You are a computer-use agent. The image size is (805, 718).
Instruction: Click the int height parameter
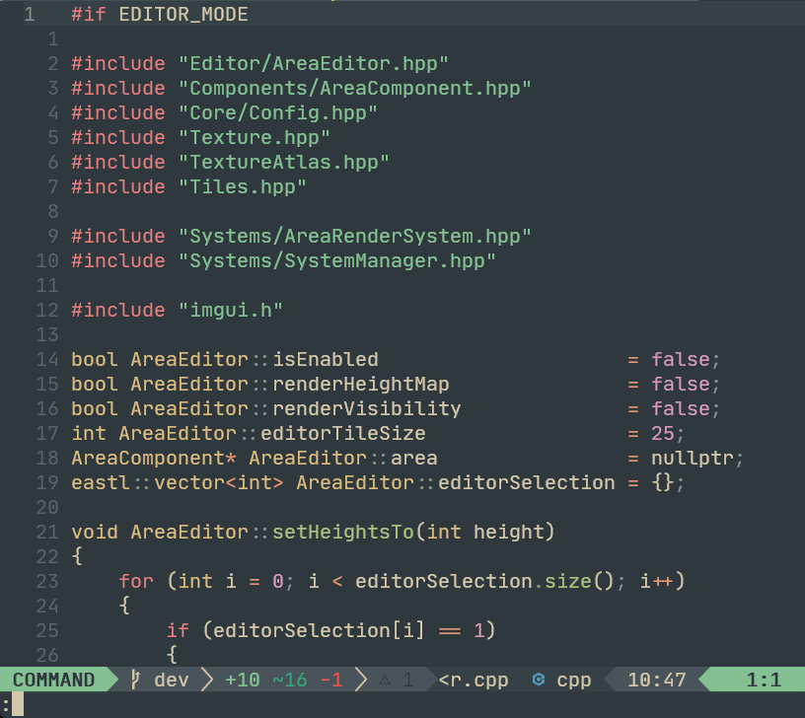(x=484, y=532)
